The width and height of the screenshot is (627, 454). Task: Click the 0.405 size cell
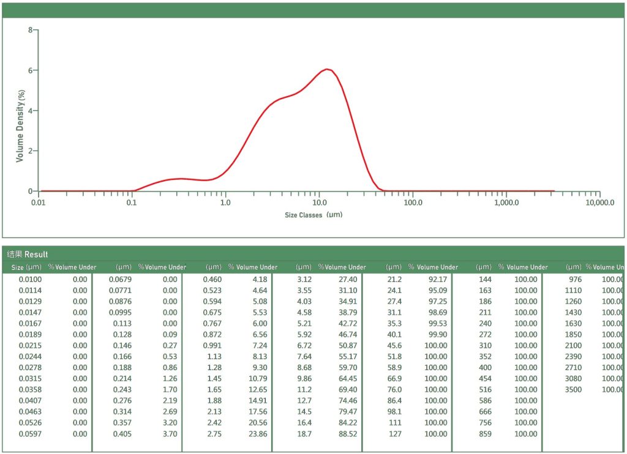coord(122,434)
